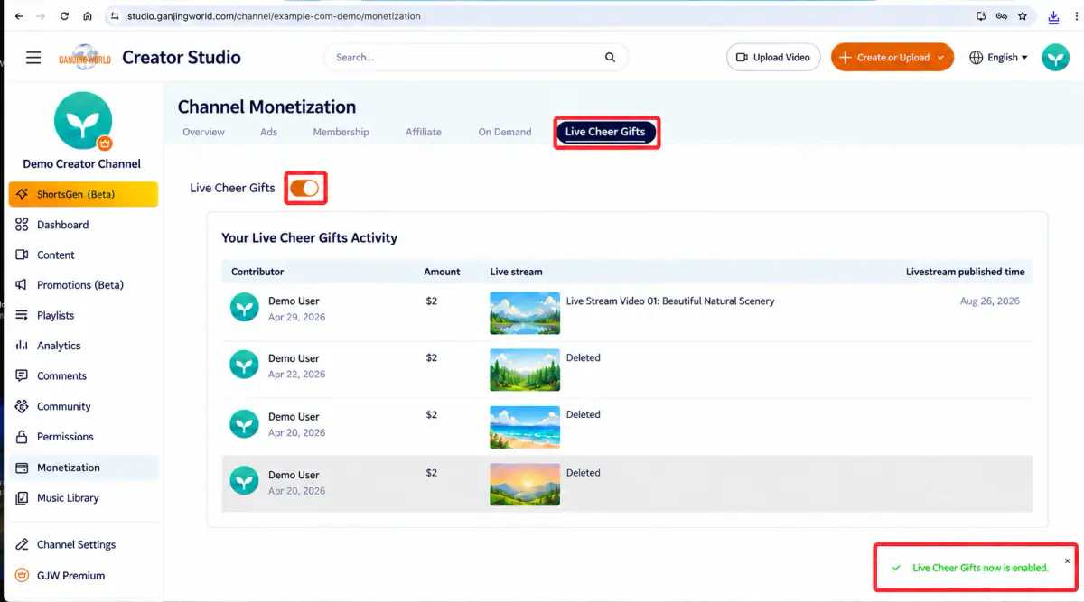Image resolution: width=1084 pixels, height=602 pixels.
Task: Click the Dashboard icon in sidebar
Action: click(22, 225)
